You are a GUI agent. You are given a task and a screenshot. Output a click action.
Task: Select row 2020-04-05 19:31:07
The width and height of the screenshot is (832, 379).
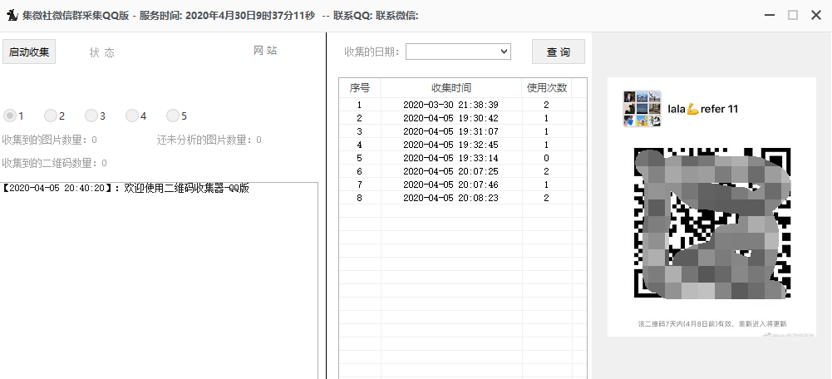[463, 131]
